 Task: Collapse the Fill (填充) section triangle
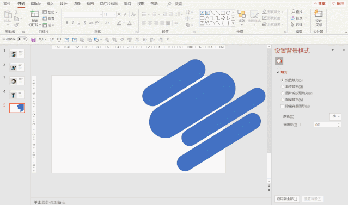coord(277,72)
